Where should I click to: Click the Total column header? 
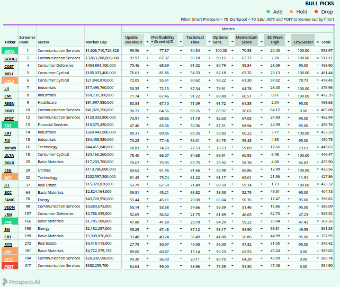(326, 42)
